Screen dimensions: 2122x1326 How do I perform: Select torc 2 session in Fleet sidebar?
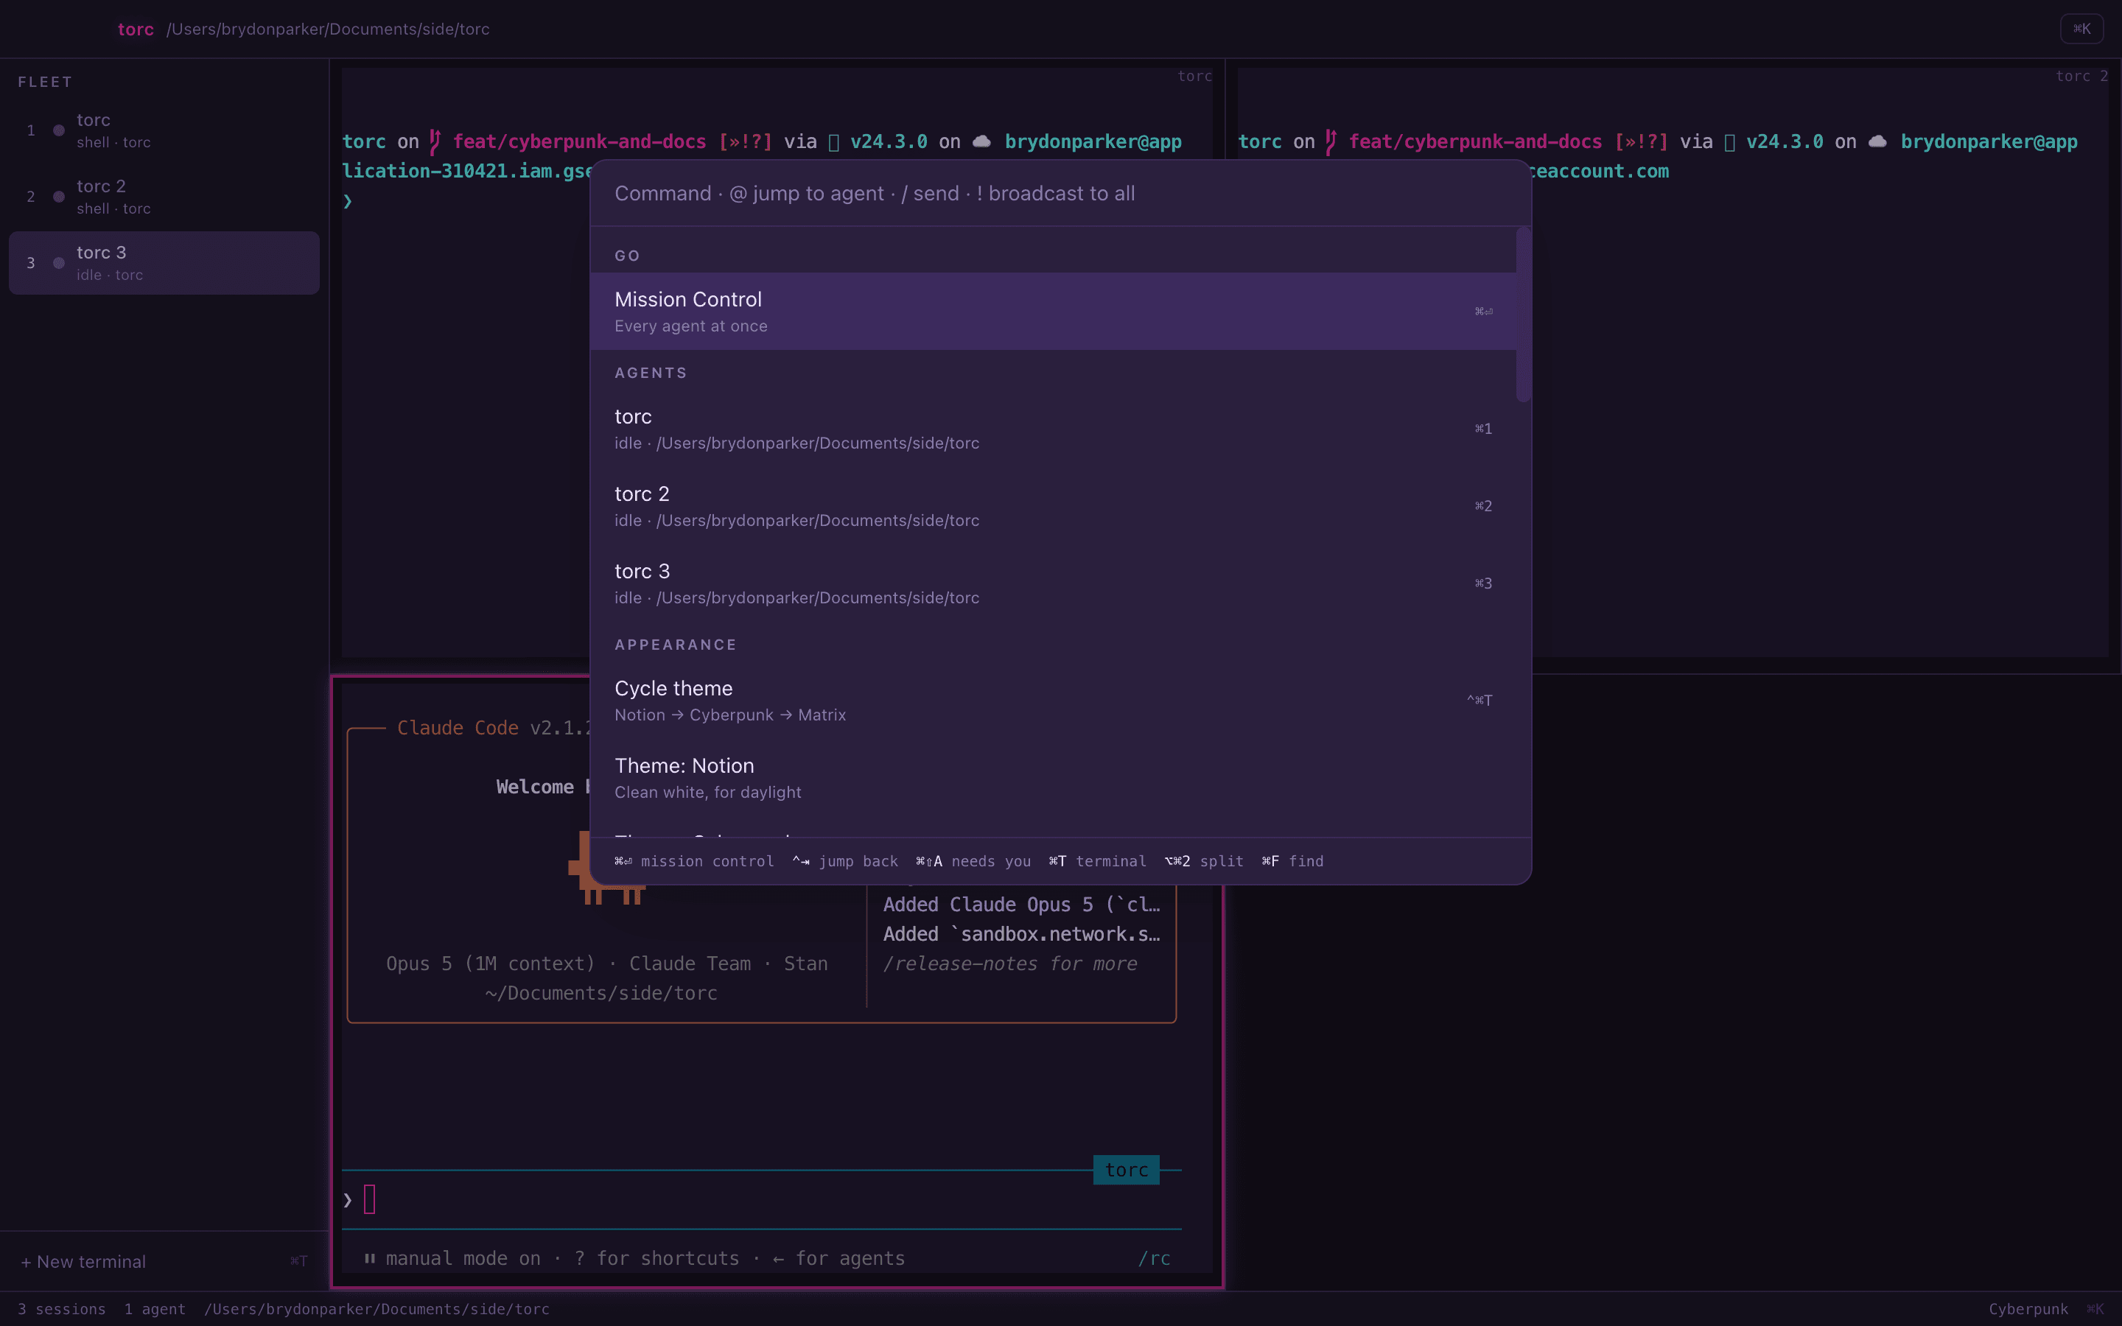click(164, 197)
